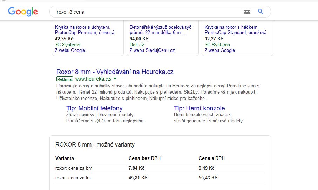Viewport: 318px width, 190px height.
Task: Click 'Z webu Google' under oranžová product
Action: pos(220,50)
